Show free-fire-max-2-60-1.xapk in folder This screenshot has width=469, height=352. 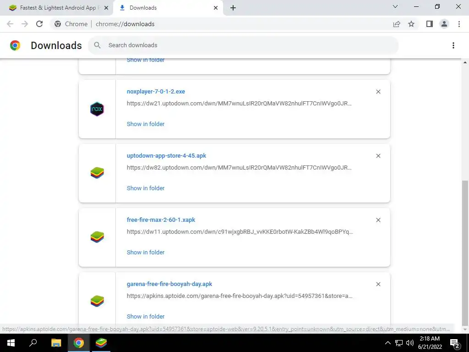coord(146,252)
